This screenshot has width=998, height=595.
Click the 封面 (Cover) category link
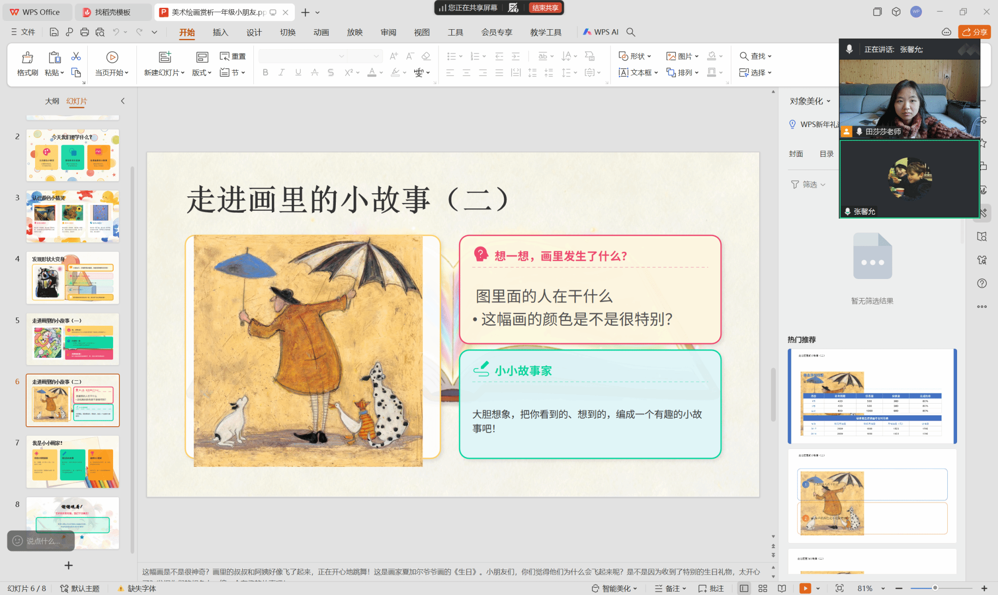(796, 154)
